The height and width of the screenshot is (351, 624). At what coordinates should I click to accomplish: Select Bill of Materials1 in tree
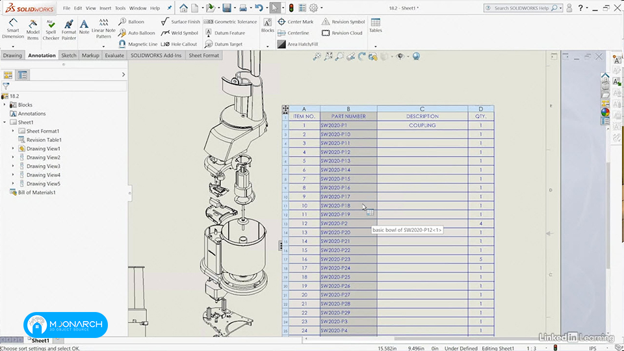tap(32, 192)
